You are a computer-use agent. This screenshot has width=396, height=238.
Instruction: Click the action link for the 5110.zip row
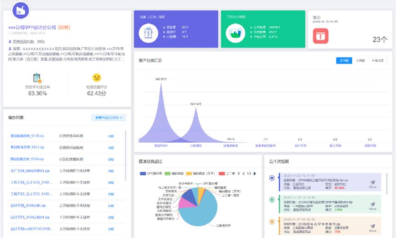tap(111, 136)
